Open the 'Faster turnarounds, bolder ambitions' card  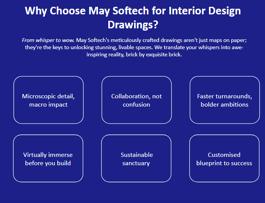pyautogui.click(x=224, y=100)
